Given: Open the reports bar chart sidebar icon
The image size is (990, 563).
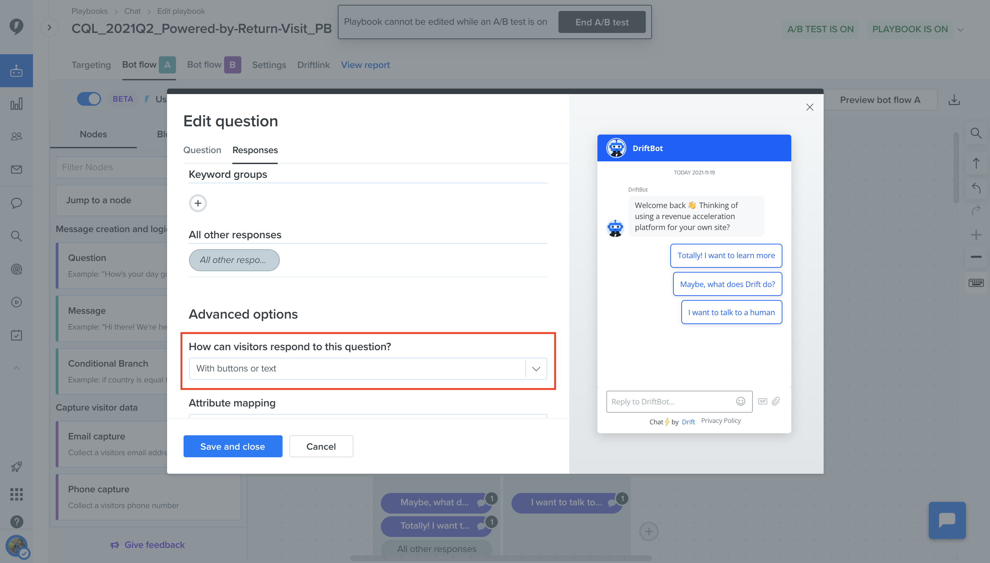Looking at the screenshot, I should (16, 104).
